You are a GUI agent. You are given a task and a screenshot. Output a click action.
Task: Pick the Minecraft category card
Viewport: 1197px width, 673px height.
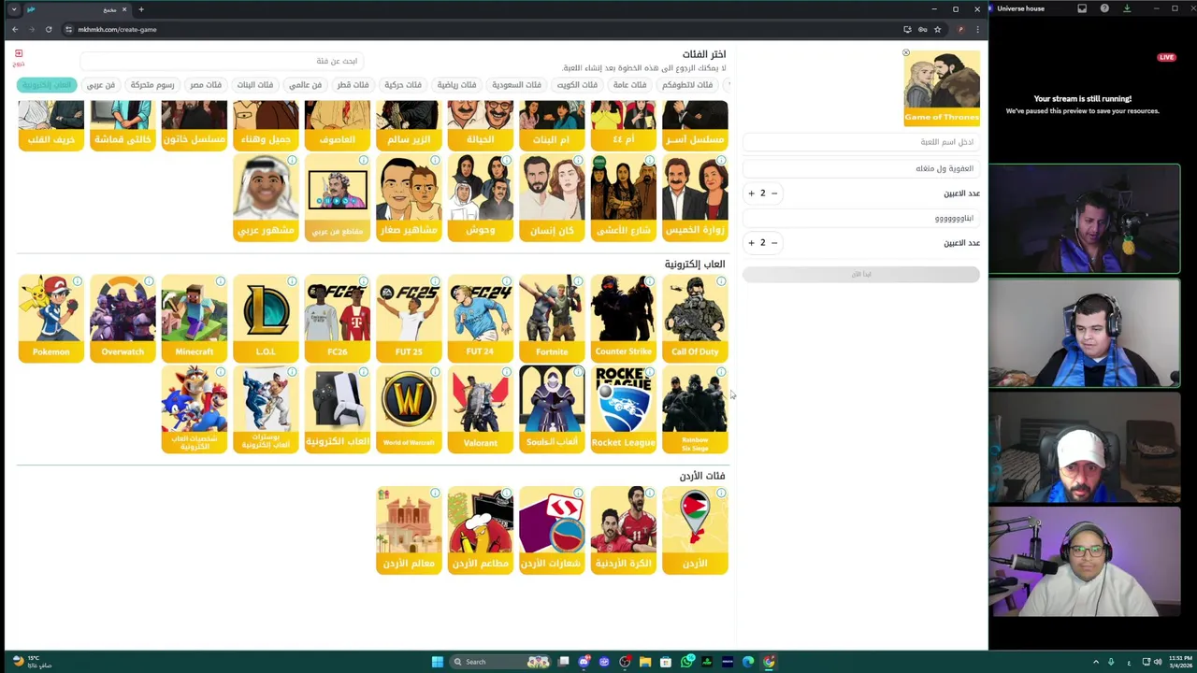point(194,318)
